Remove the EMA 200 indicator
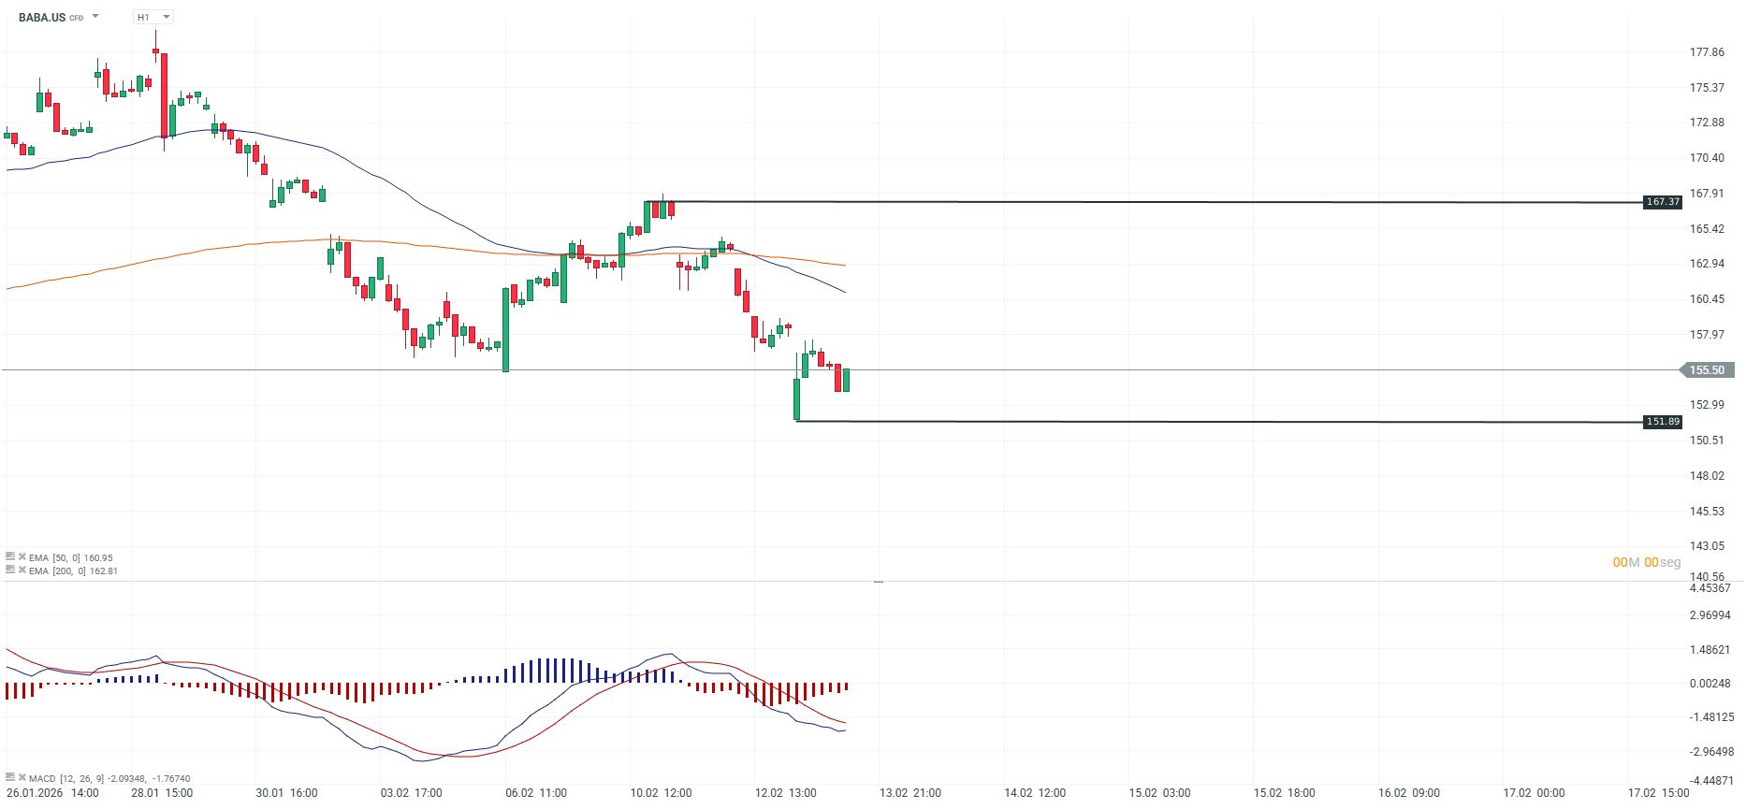Screen dimensions: 1746x809 (x=22, y=570)
